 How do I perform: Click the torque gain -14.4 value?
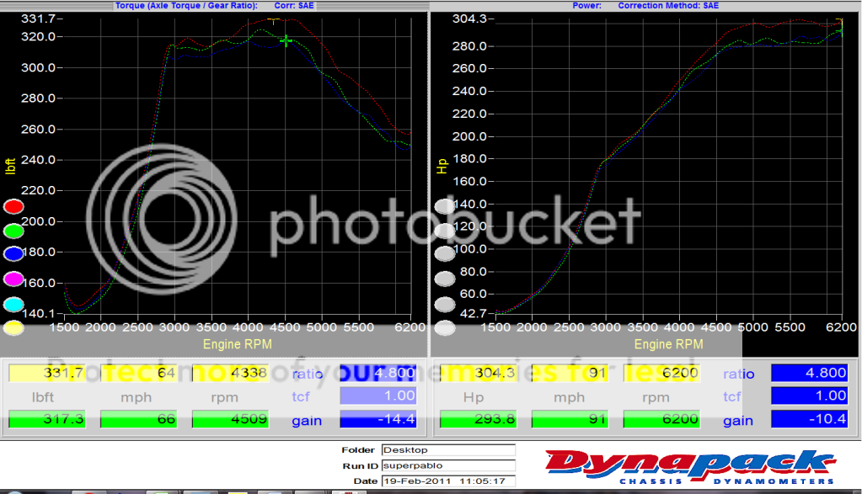pyautogui.click(x=378, y=419)
